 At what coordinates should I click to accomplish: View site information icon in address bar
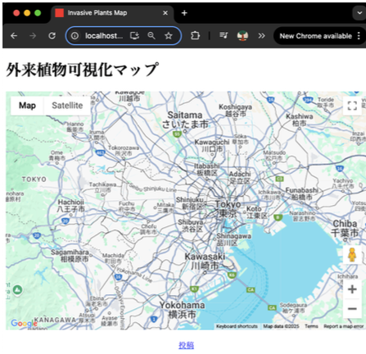[75, 36]
